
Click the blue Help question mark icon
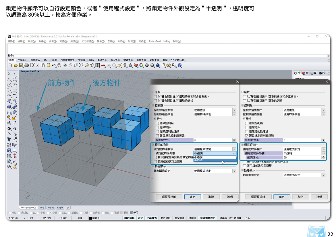[x=180, y=65]
